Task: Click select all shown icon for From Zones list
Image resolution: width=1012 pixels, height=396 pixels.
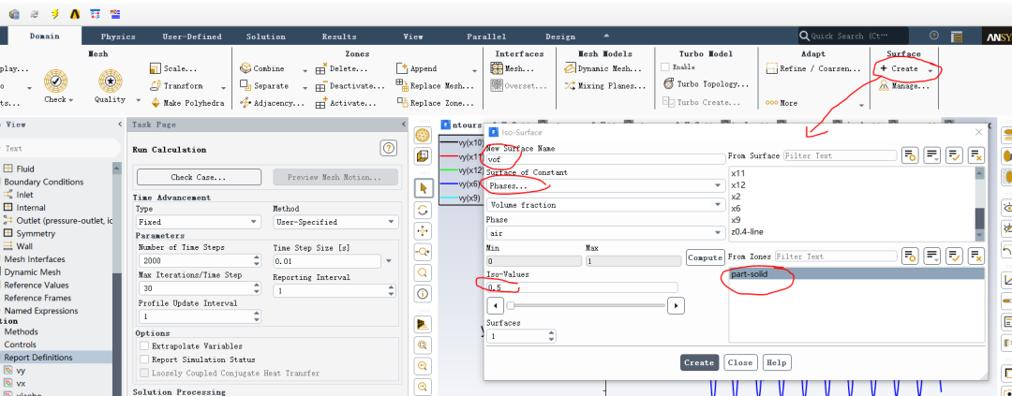Action: [954, 257]
